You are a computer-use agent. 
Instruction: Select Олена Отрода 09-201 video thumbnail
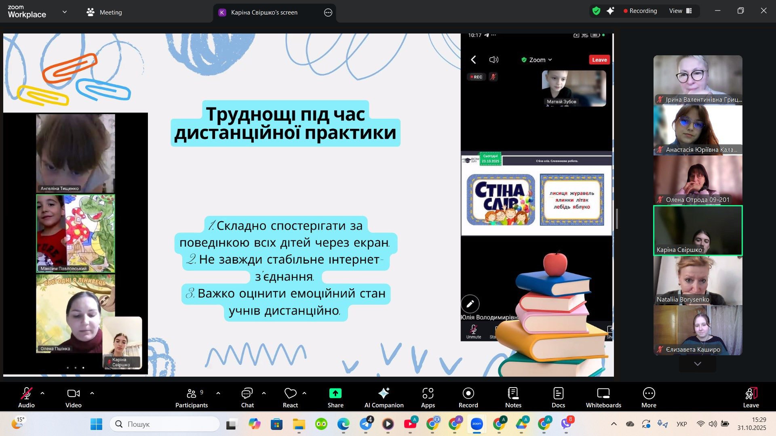[698, 180]
